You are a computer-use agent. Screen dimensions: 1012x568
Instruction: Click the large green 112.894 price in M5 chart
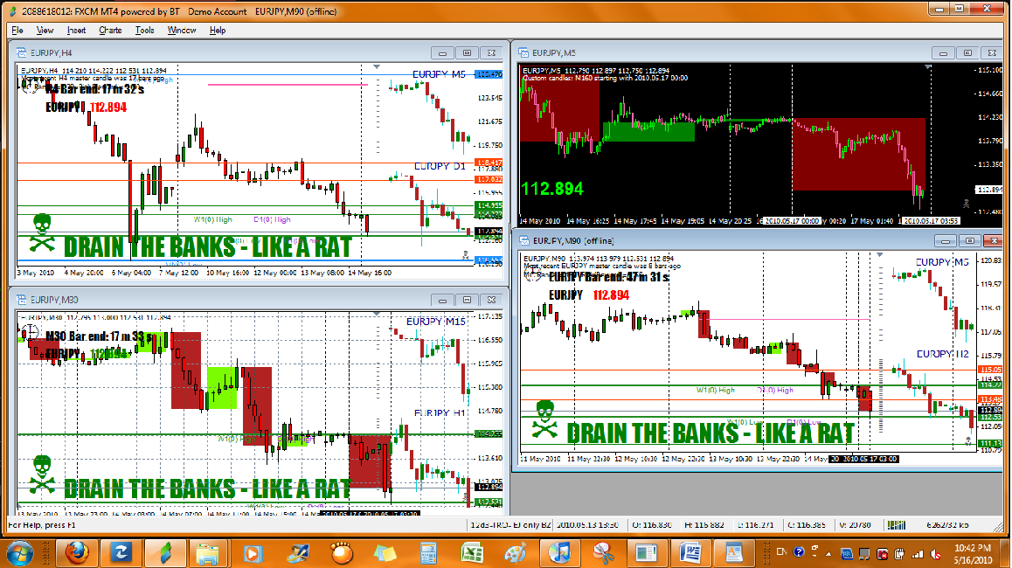pyautogui.click(x=551, y=189)
